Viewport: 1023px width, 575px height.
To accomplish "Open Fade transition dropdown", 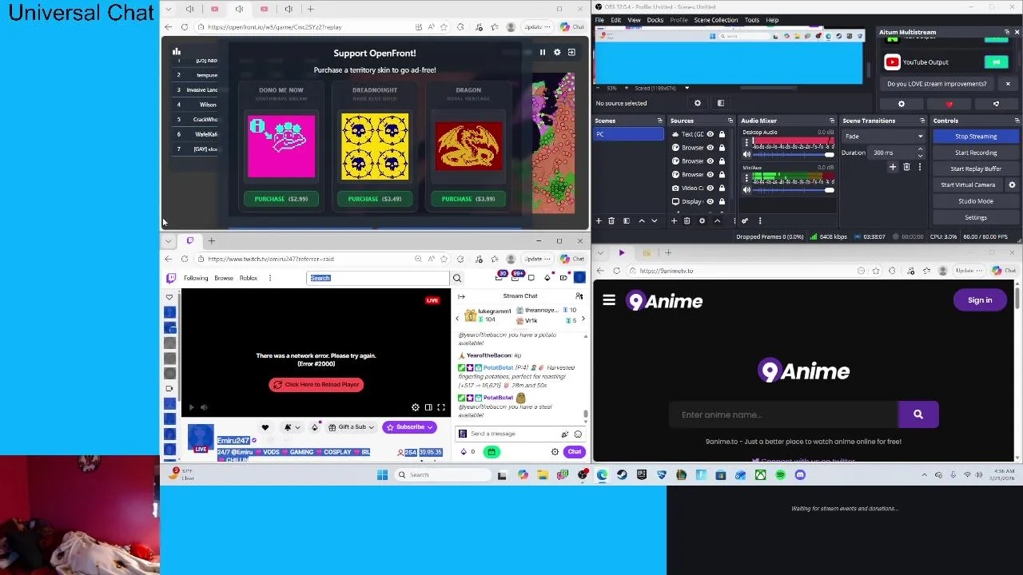I will click(884, 137).
